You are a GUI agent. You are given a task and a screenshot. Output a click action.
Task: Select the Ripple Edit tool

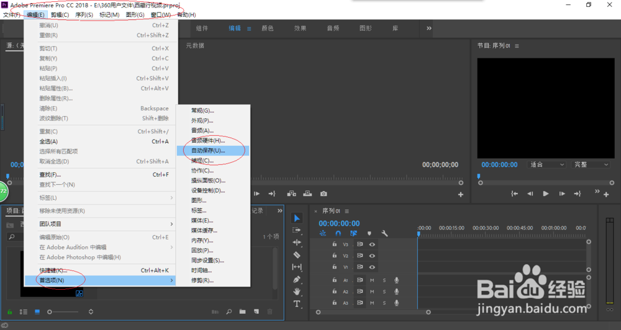[297, 242]
